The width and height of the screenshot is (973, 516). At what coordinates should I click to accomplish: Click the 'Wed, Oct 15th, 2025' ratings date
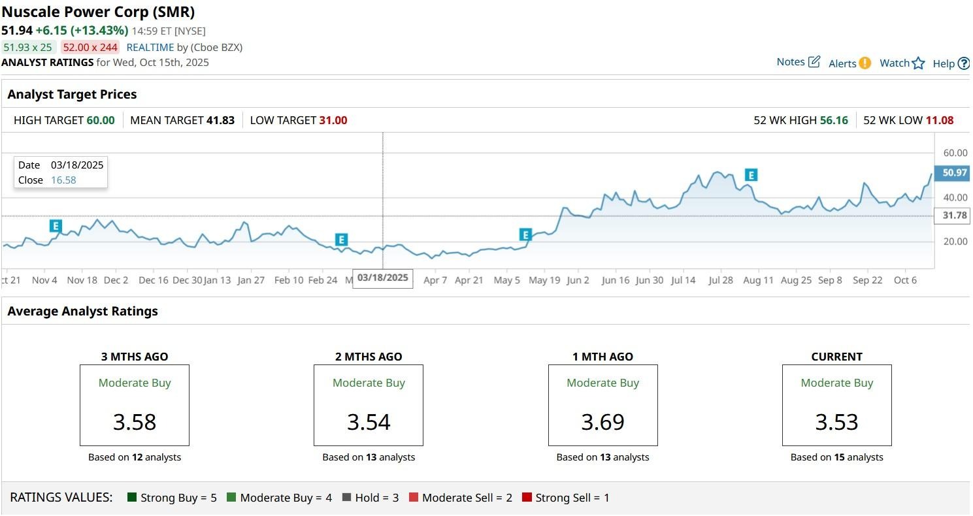pyautogui.click(x=161, y=63)
